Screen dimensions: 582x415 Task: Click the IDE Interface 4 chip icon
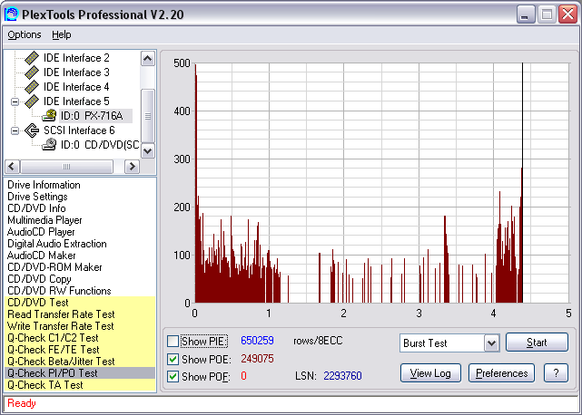(x=32, y=87)
